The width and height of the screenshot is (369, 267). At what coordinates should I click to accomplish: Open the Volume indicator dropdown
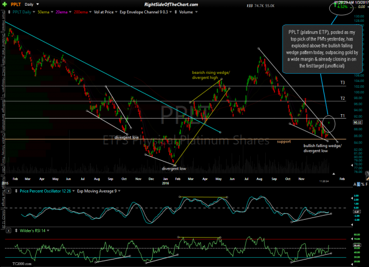(x=196, y=12)
